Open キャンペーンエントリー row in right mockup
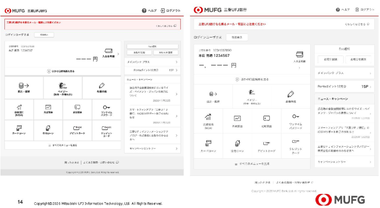This screenshot has width=380, height=208. point(344,162)
